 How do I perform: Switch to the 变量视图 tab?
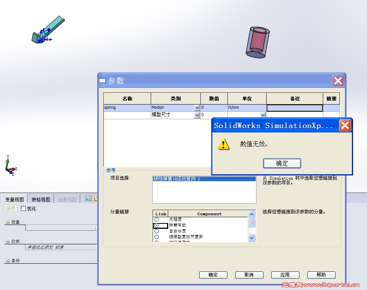click(x=14, y=199)
